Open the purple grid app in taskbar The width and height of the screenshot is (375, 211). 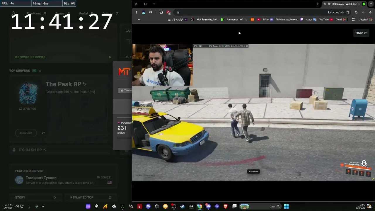(88, 206)
